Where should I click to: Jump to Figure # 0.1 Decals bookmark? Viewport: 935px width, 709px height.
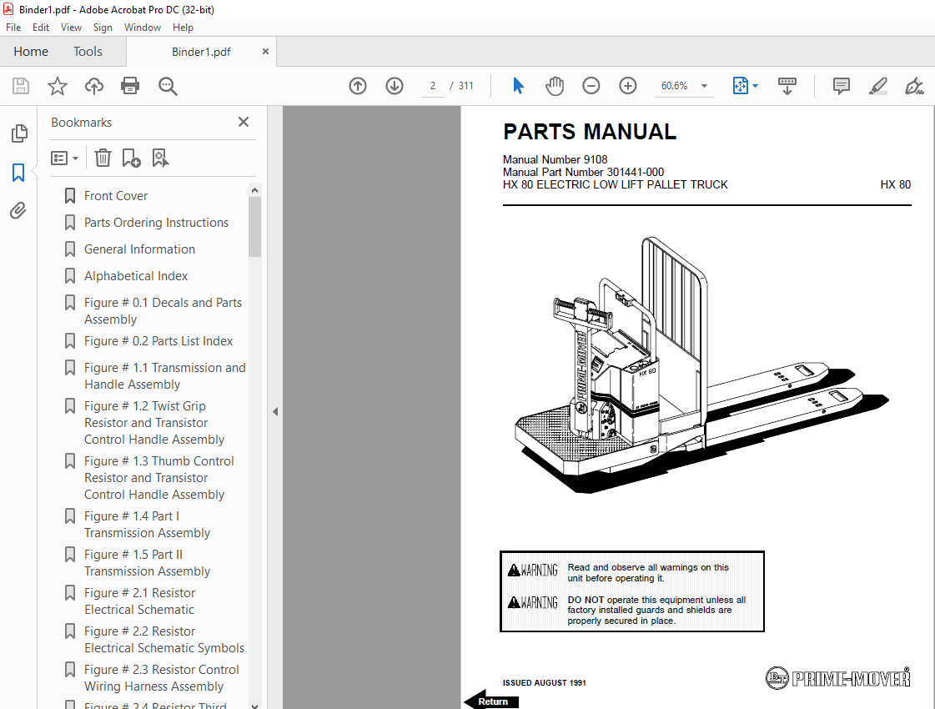[163, 310]
